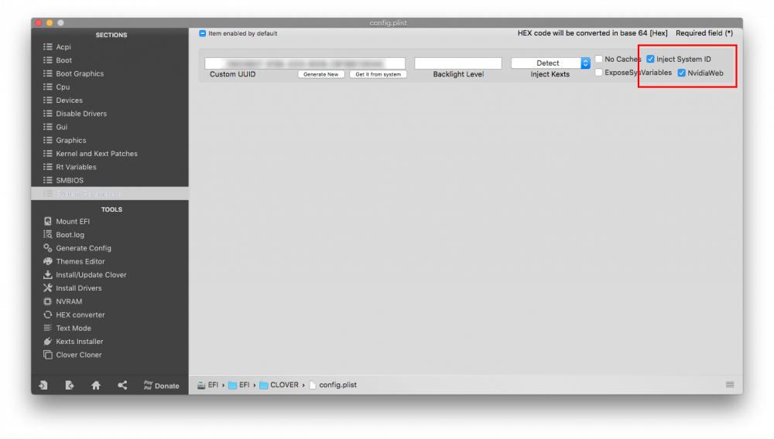The height and width of the screenshot is (439, 774).
Task: Click the list icon beside Cpu
Action: (47, 87)
